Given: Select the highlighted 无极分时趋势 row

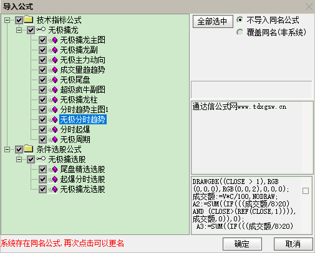Looking at the screenshot, I should pyautogui.click(x=83, y=119).
